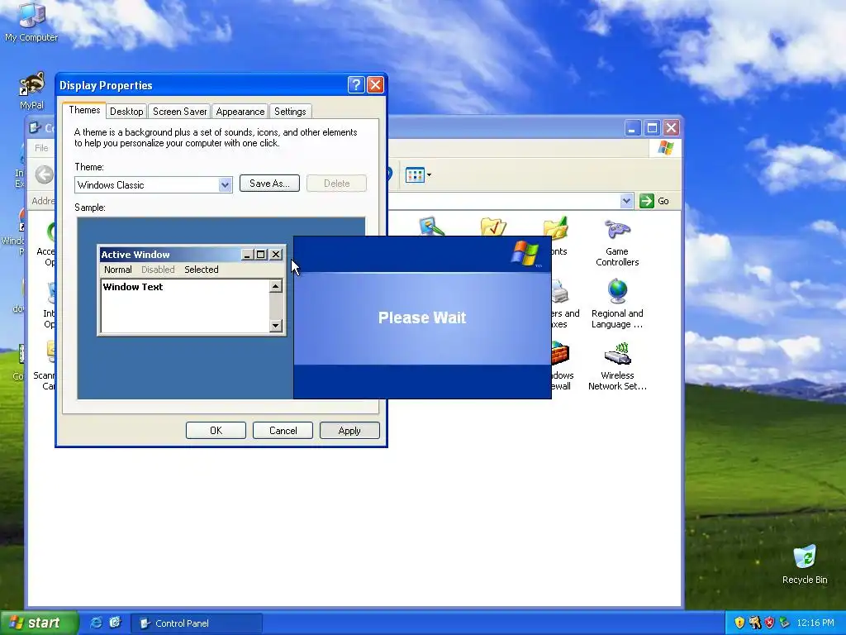Click Control Panel taskbar button
Screen dimensions: 846x635
tap(197, 623)
